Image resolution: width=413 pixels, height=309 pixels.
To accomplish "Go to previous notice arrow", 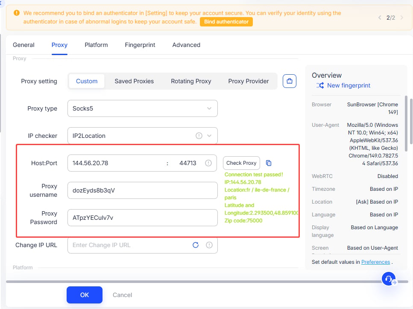I will click(380, 17).
